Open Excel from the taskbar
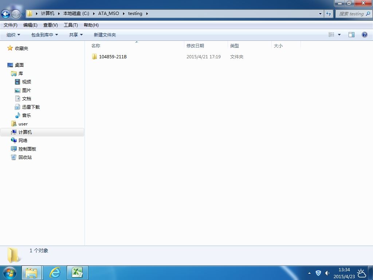Screen dimensions: 373x280 tap(77, 273)
